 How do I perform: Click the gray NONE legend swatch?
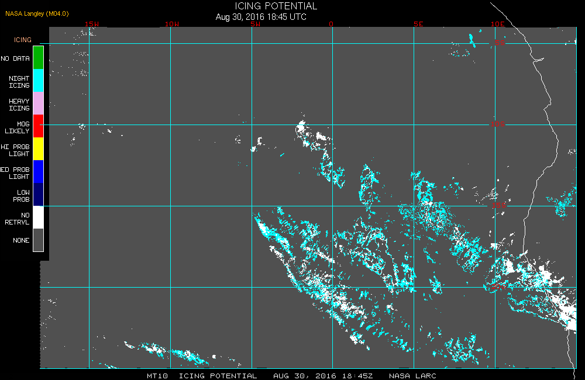pyautogui.click(x=39, y=240)
